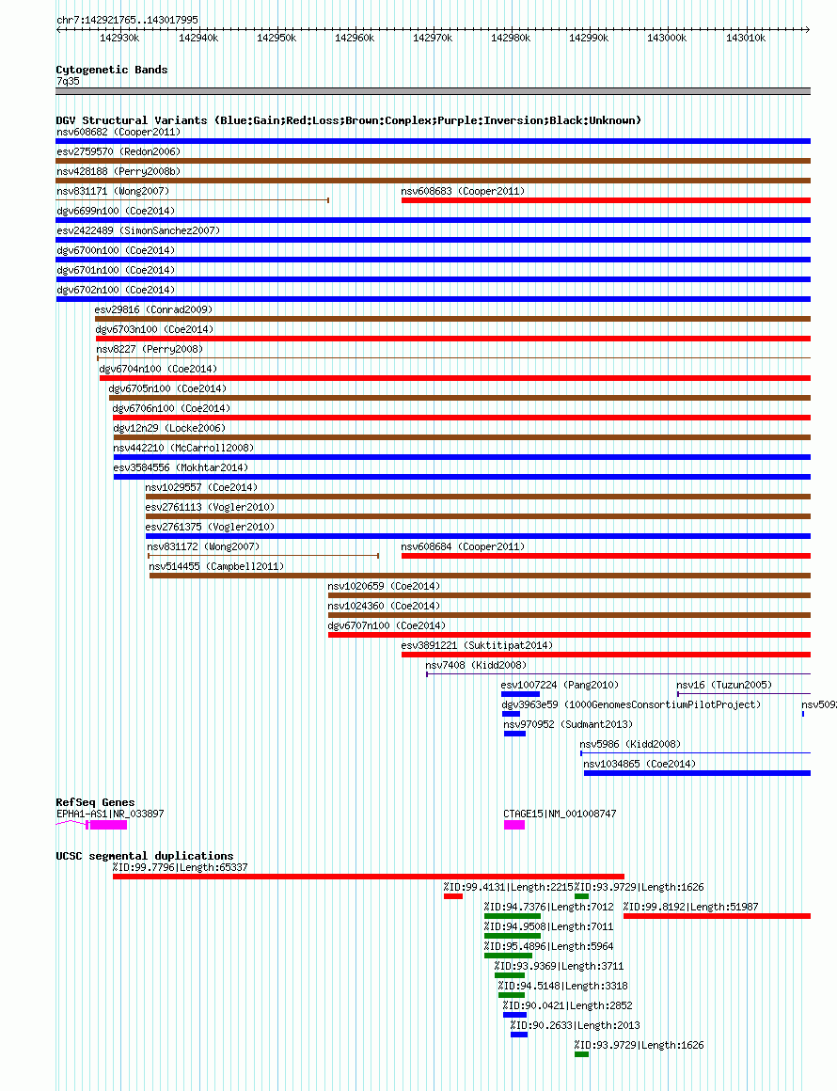Open the nsv428188 (Perry2008b) variant
The height and width of the screenshot is (1091, 837).
tap(118, 171)
